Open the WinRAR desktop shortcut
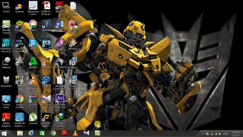Viewport: 243px width, 137px height. point(33,100)
